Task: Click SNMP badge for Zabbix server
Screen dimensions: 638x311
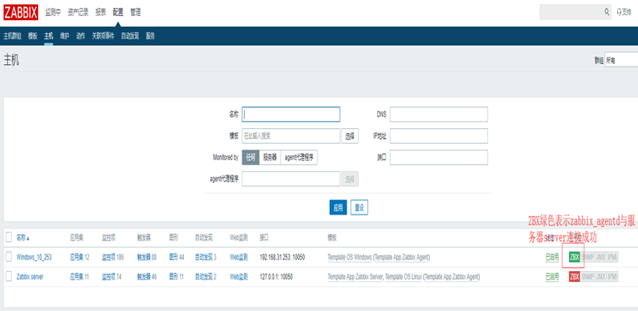Action: click(x=587, y=277)
